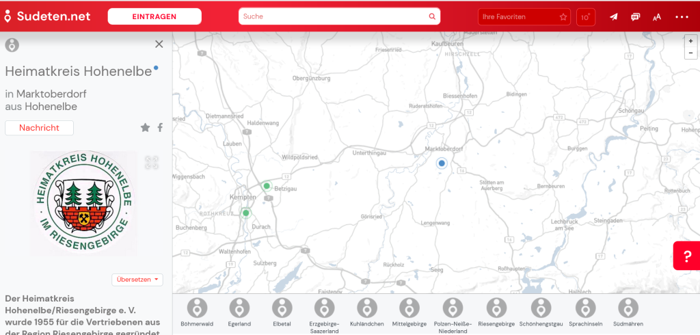The height and width of the screenshot is (335, 700).
Task: Click into the Suche search field
Action: 334,16
